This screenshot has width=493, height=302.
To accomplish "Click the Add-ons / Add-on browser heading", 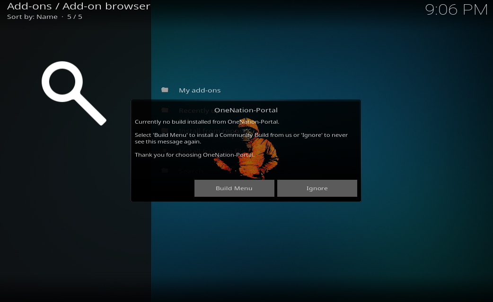I will pyautogui.click(x=79, y=6).
